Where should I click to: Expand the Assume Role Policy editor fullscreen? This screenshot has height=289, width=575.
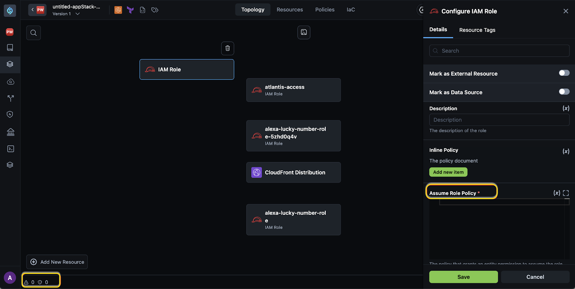tap(566, 193)
